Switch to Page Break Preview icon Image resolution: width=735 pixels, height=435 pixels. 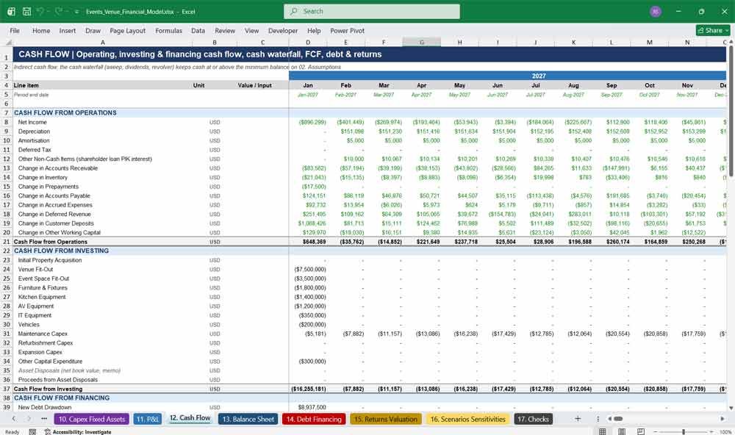point(641,431)
